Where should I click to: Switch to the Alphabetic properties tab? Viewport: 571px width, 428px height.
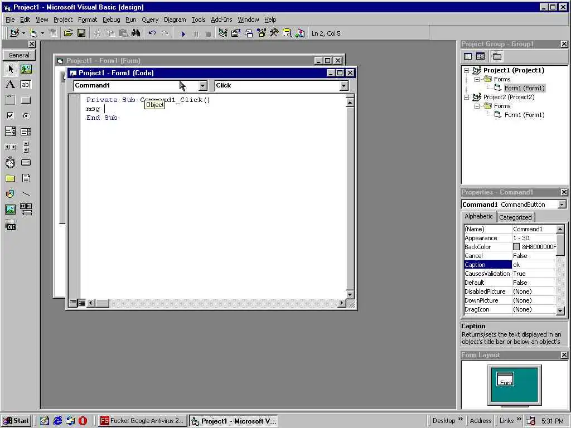click(x=478, y=216)
